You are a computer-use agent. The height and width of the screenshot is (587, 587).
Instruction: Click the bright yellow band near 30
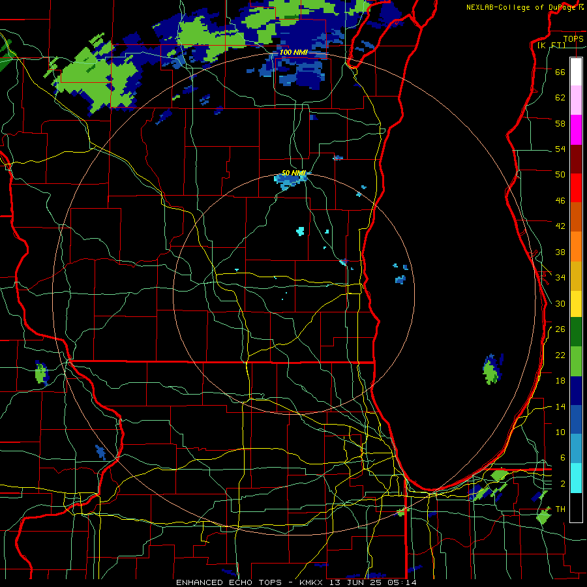click(x=576, y=304)
